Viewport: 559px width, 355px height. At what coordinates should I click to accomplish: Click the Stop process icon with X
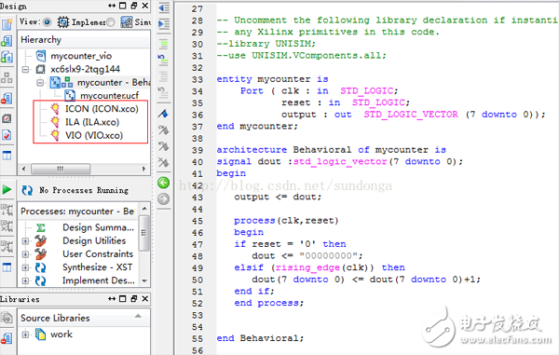tap(7, 226)
